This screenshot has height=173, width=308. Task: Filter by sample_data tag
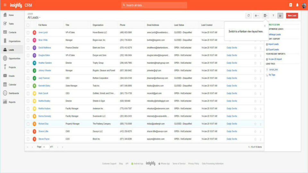pyautogui.click(x=273, y=70)
